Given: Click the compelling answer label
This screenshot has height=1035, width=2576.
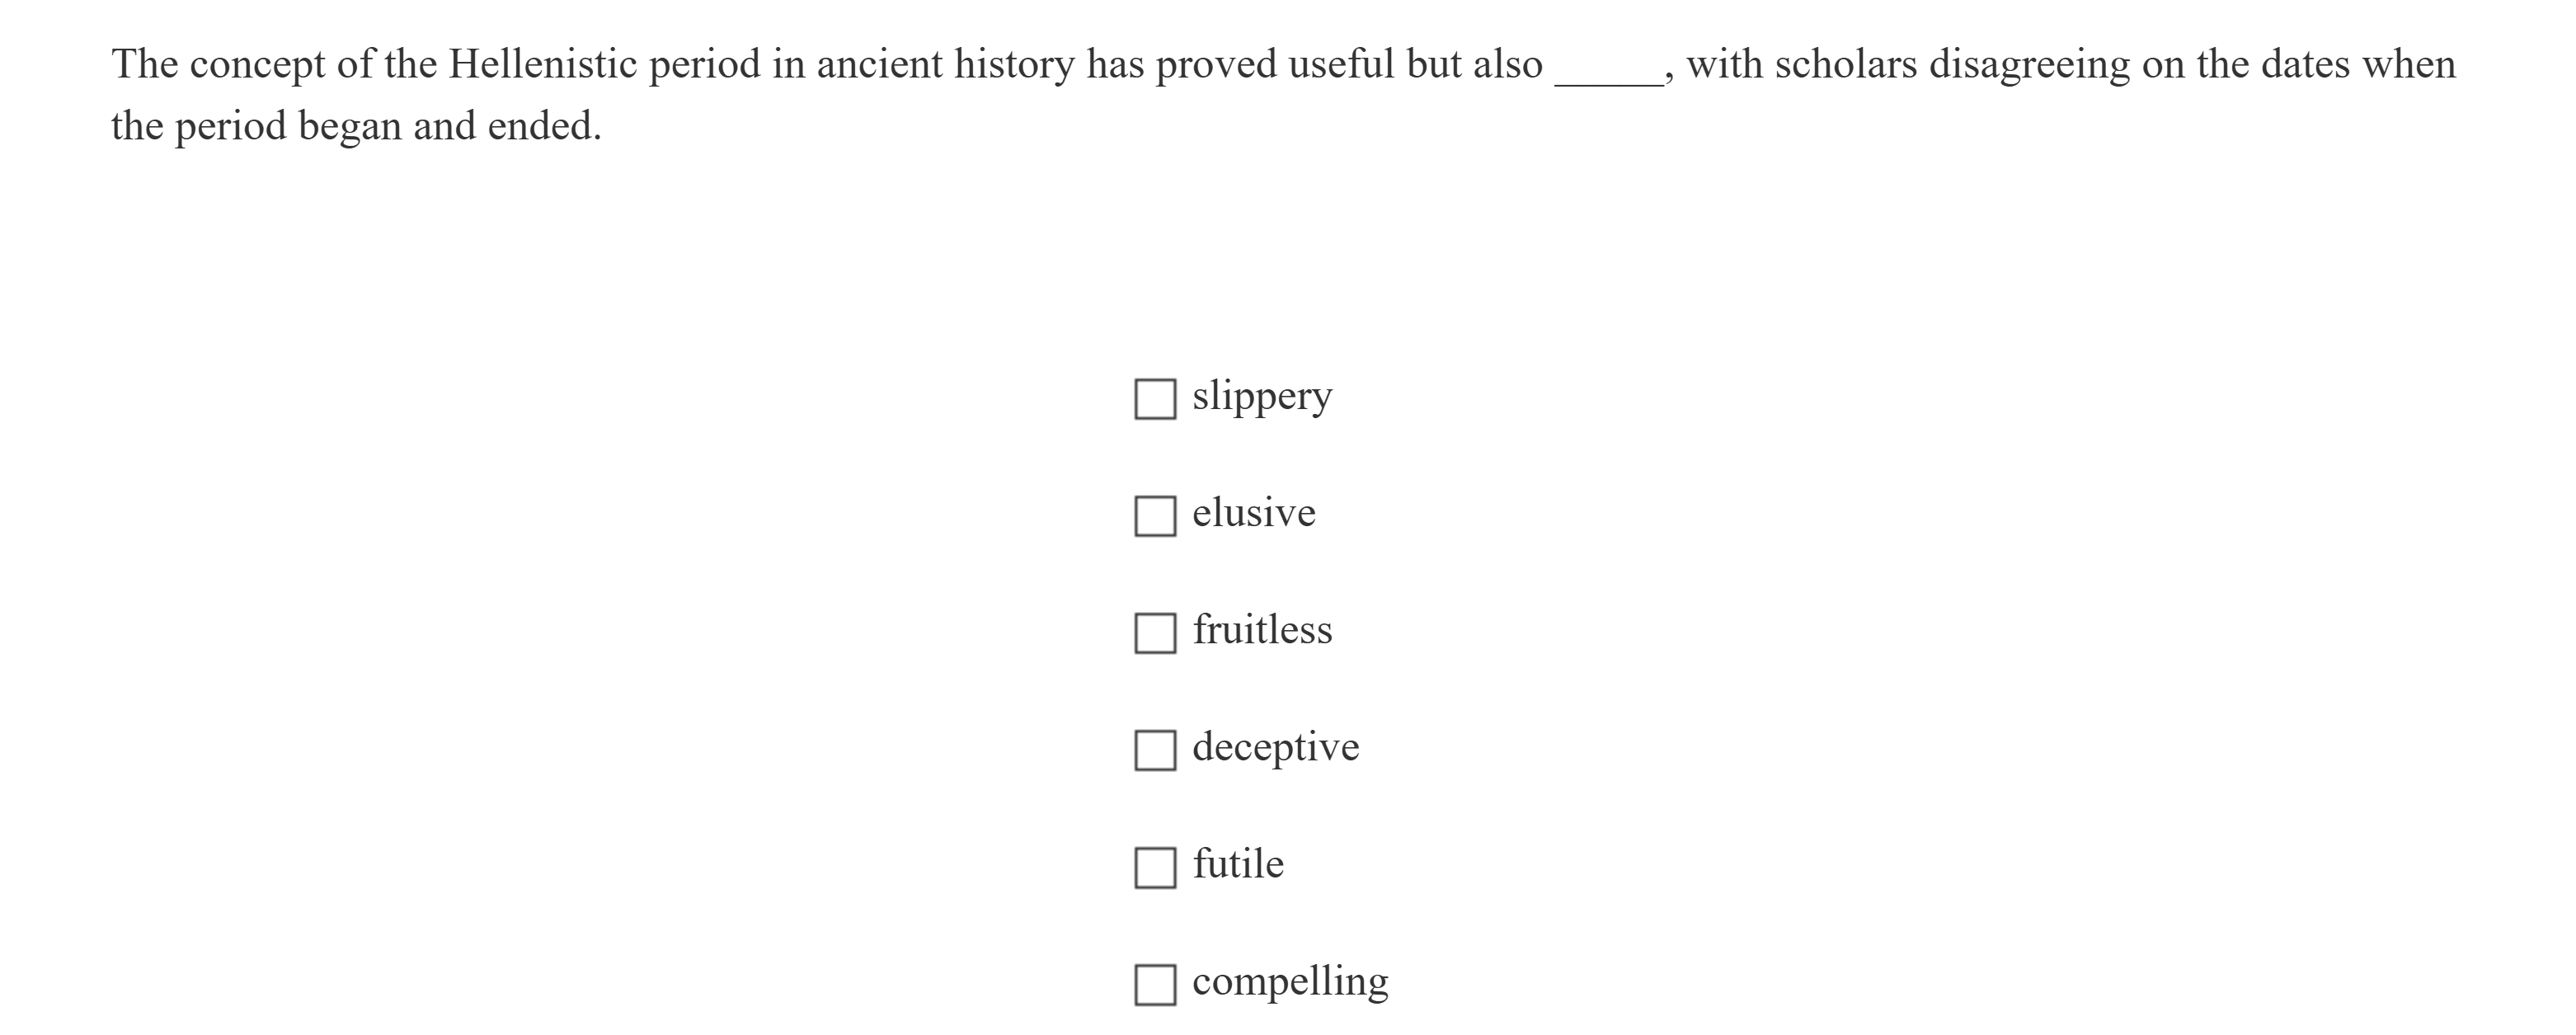Looking at the screenshot, I should [1290, 982].
